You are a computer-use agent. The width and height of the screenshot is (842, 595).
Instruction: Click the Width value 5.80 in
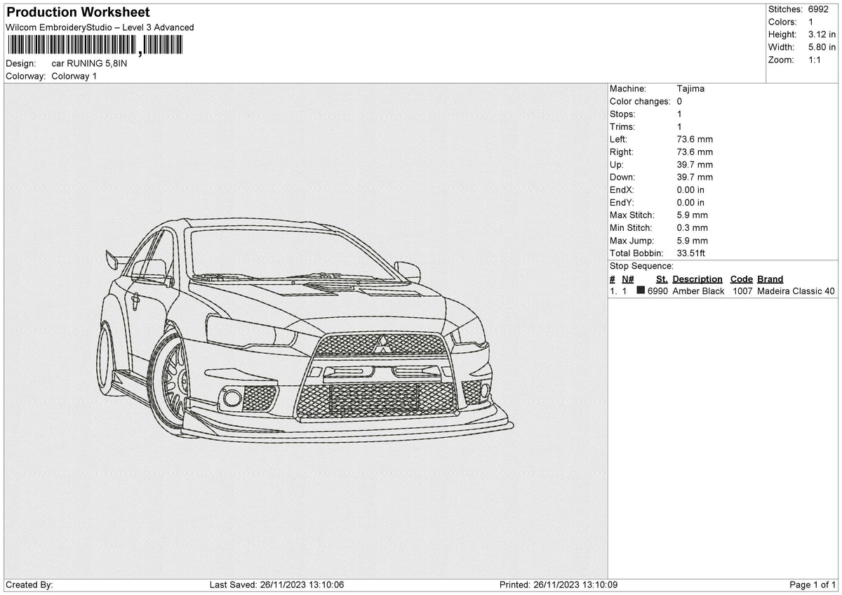coord(822,47)
